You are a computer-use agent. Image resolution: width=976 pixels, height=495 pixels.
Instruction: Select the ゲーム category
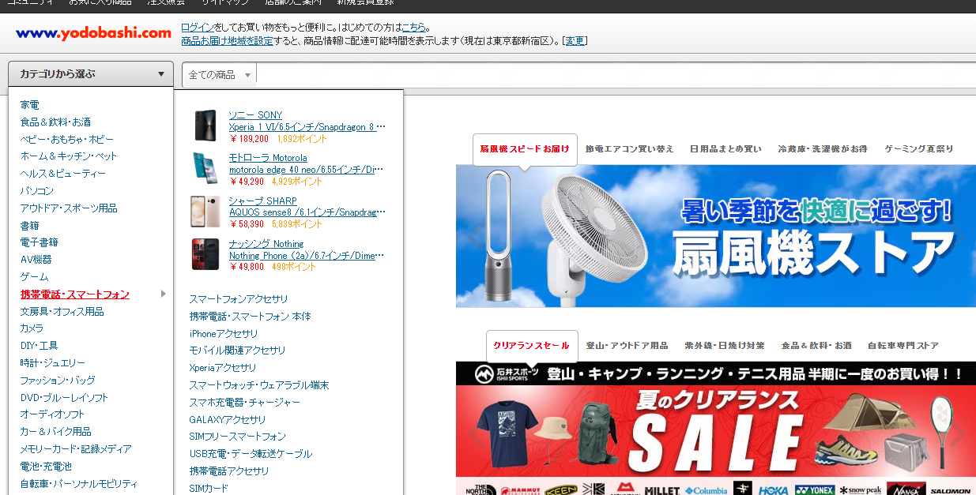pos(35,277)
